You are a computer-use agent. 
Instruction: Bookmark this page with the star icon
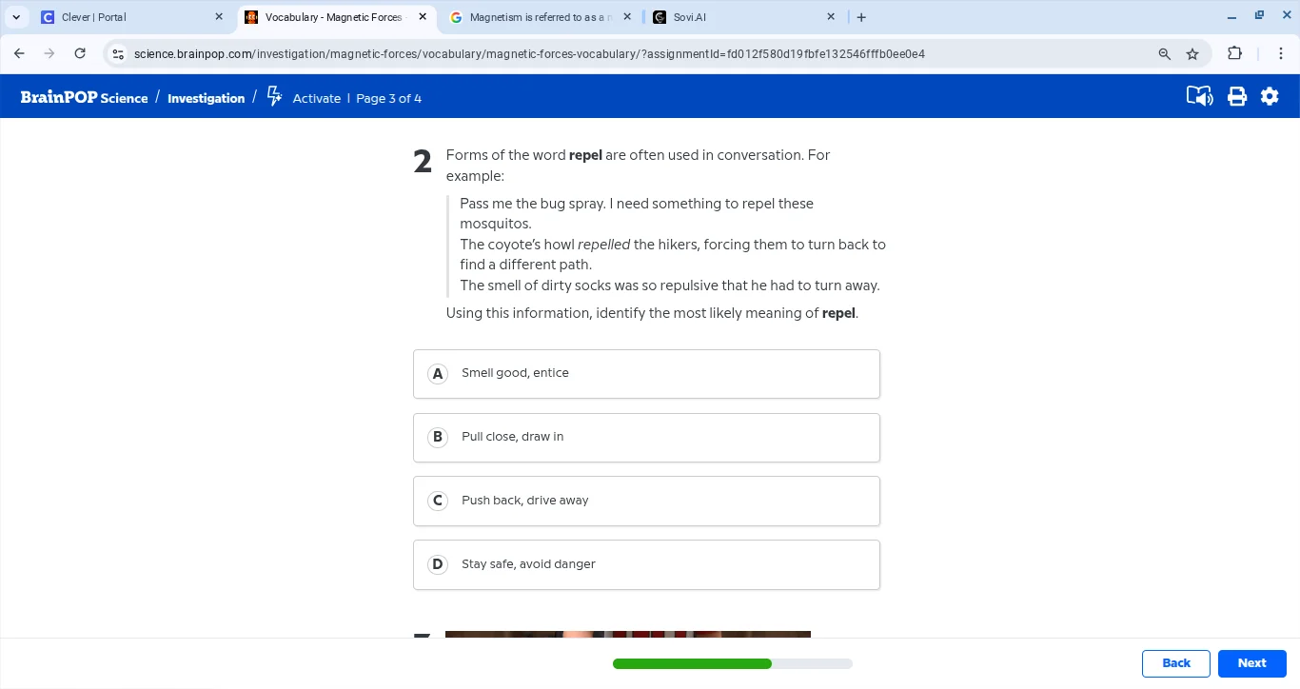point(1192,54)
